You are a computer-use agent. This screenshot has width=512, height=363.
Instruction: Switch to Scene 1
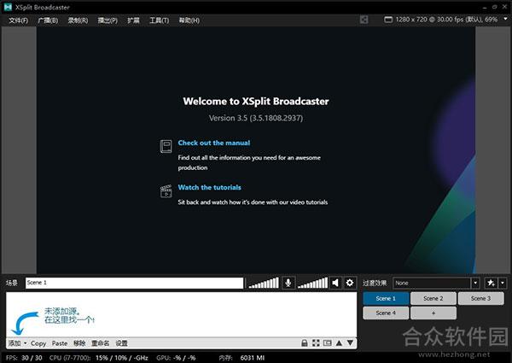[386, 298]
